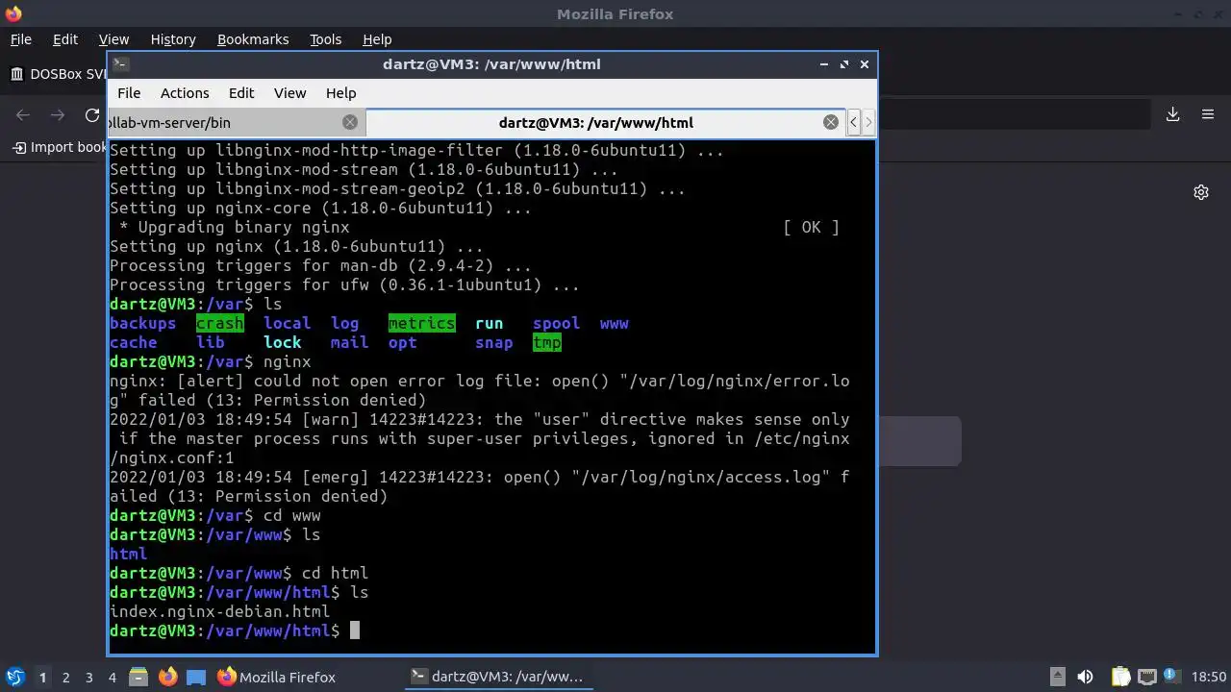Viewport: 1231px width, 692px height.
Task: Click the 'snap' directory name in ls output
Action: point(494,342)
